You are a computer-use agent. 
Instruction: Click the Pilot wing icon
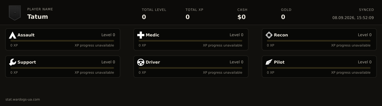tap(269, 62)
